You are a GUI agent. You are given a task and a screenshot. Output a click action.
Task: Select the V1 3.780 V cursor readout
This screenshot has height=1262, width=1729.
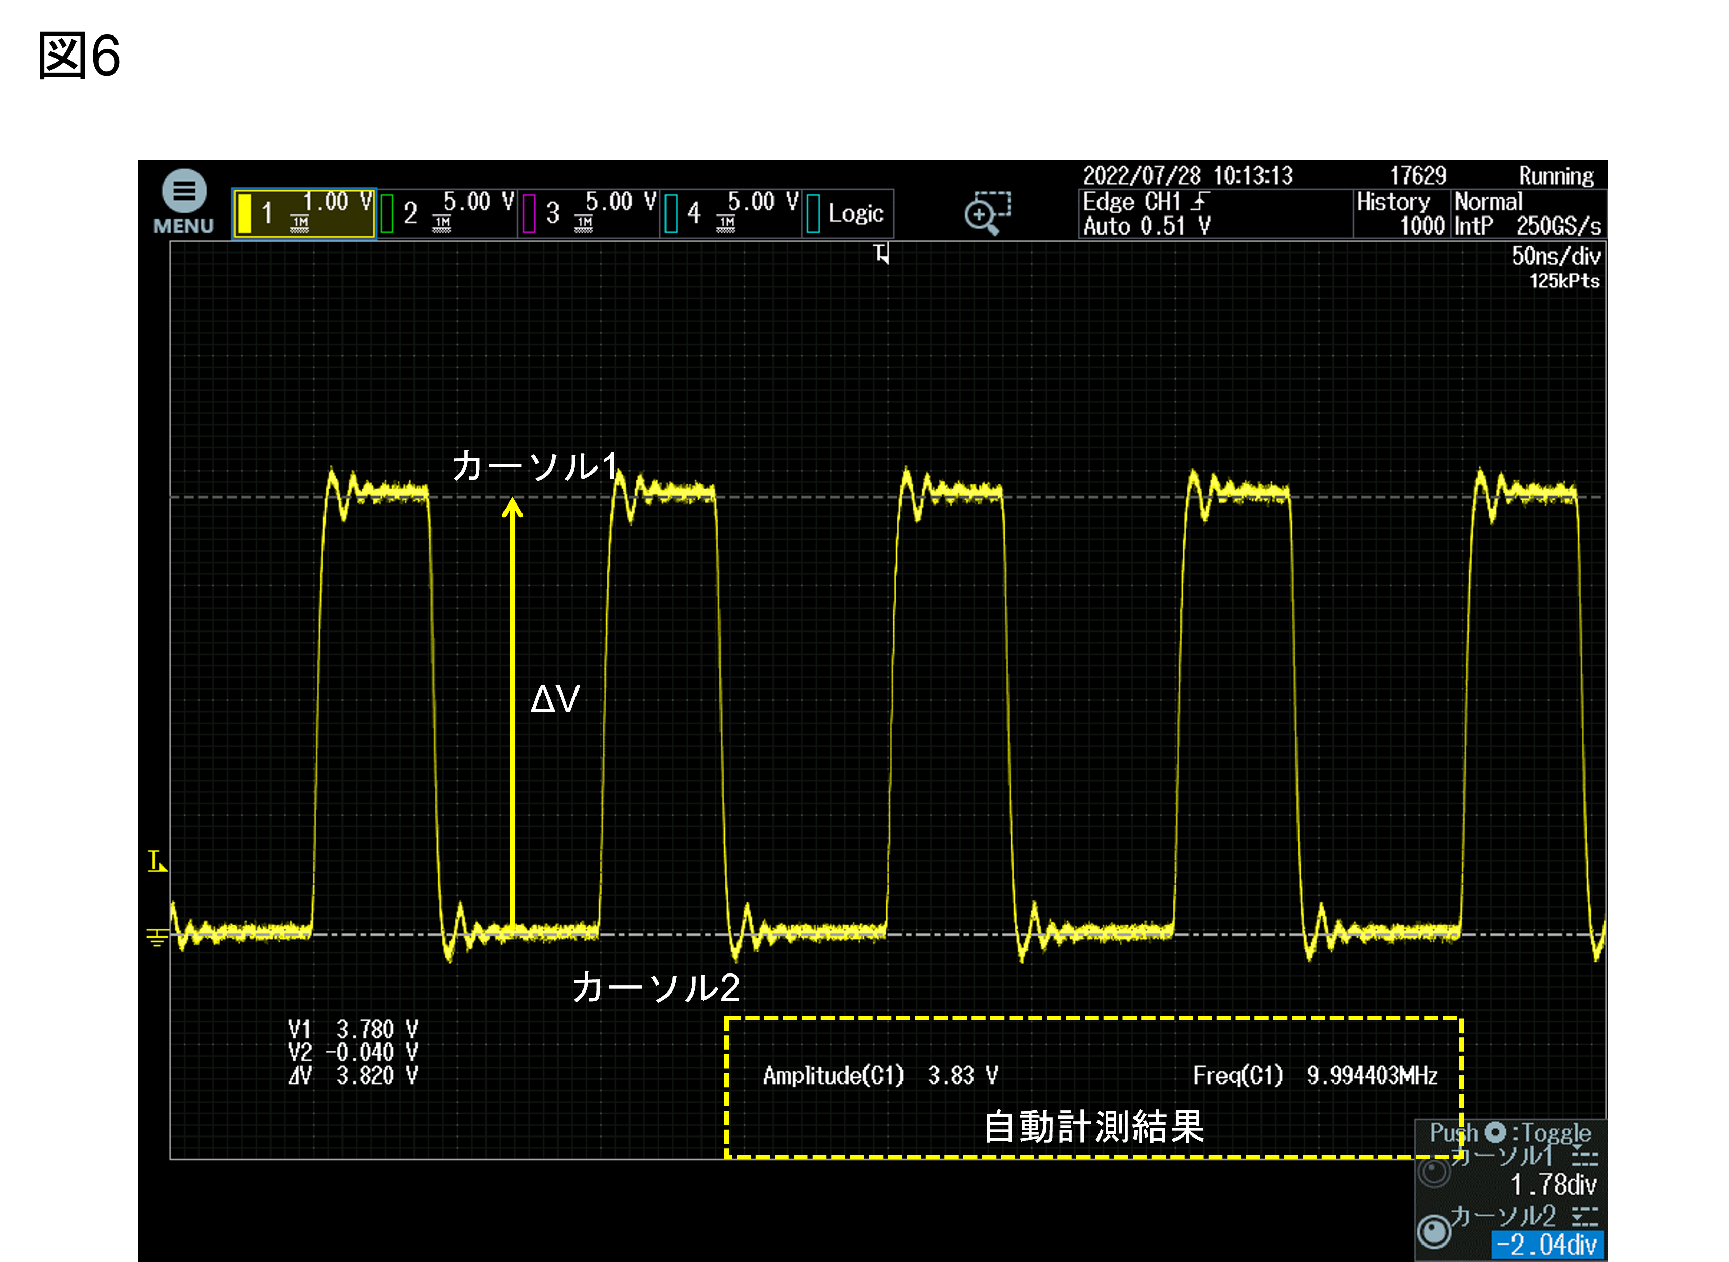(x=353, y=1029)
